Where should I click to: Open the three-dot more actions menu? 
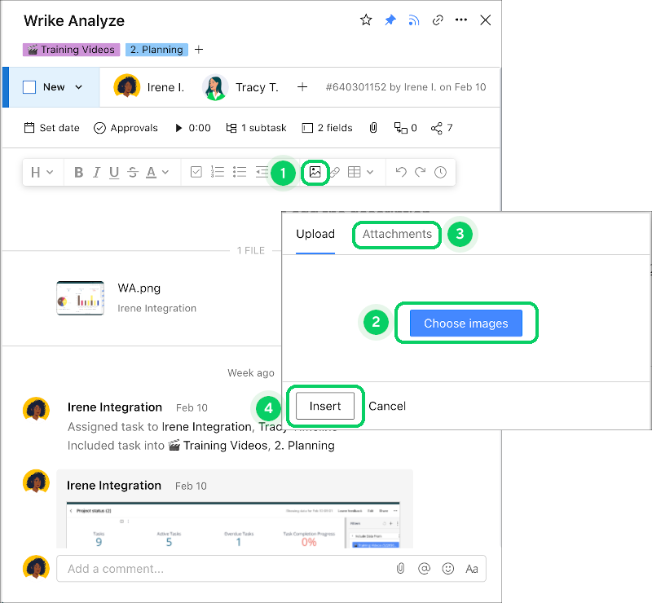coord(461,20)
